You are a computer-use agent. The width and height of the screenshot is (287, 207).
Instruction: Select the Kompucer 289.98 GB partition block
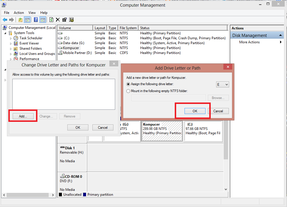[x=162, y=131]
